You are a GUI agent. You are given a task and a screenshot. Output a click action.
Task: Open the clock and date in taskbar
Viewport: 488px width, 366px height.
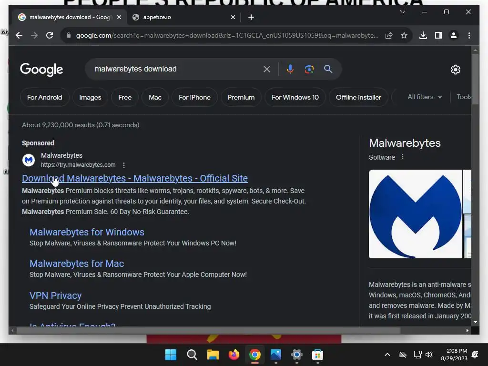[x=454, y=355]
